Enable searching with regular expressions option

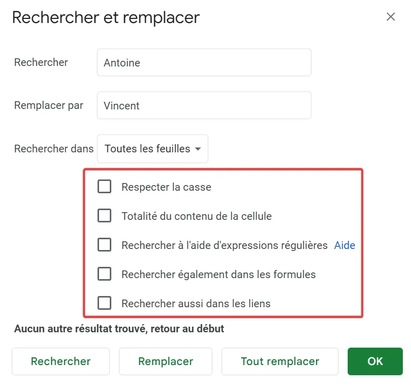click(x=104, y=245)
